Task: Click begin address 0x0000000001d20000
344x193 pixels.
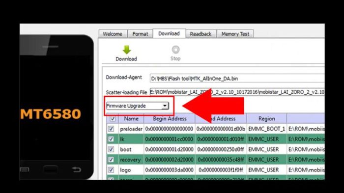Action: pos(169,149)
